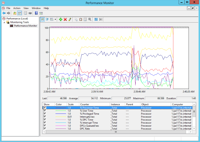Select the % Privileged Time counter row
200x142 pixels.
point(89,114)
